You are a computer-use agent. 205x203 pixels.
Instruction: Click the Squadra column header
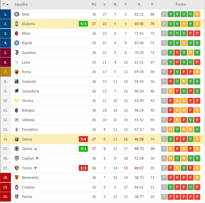pos(21,4)
